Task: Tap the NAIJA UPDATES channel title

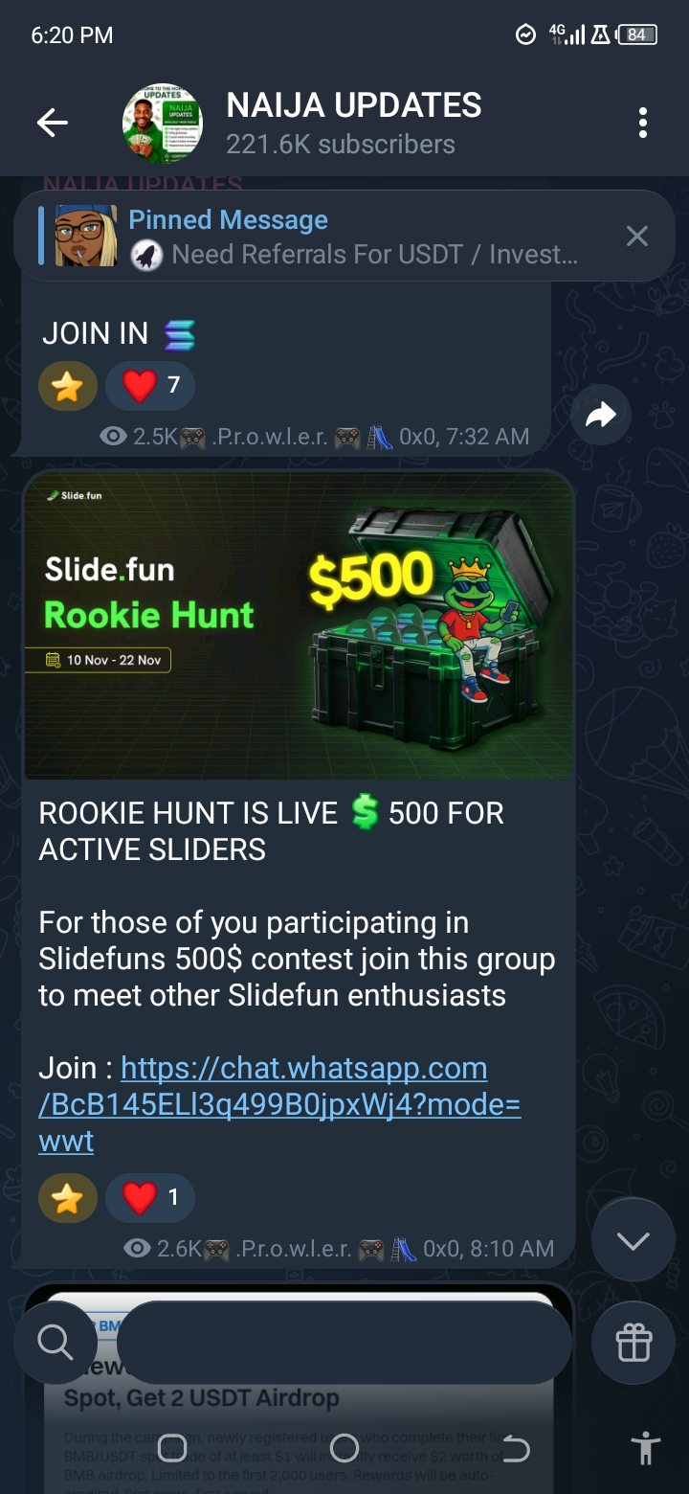Action: [x=354, y=105]
